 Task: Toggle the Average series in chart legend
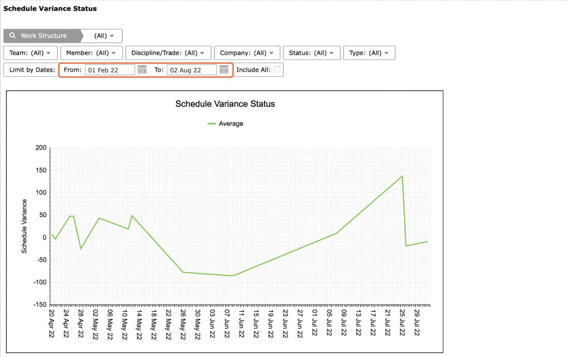225,124
